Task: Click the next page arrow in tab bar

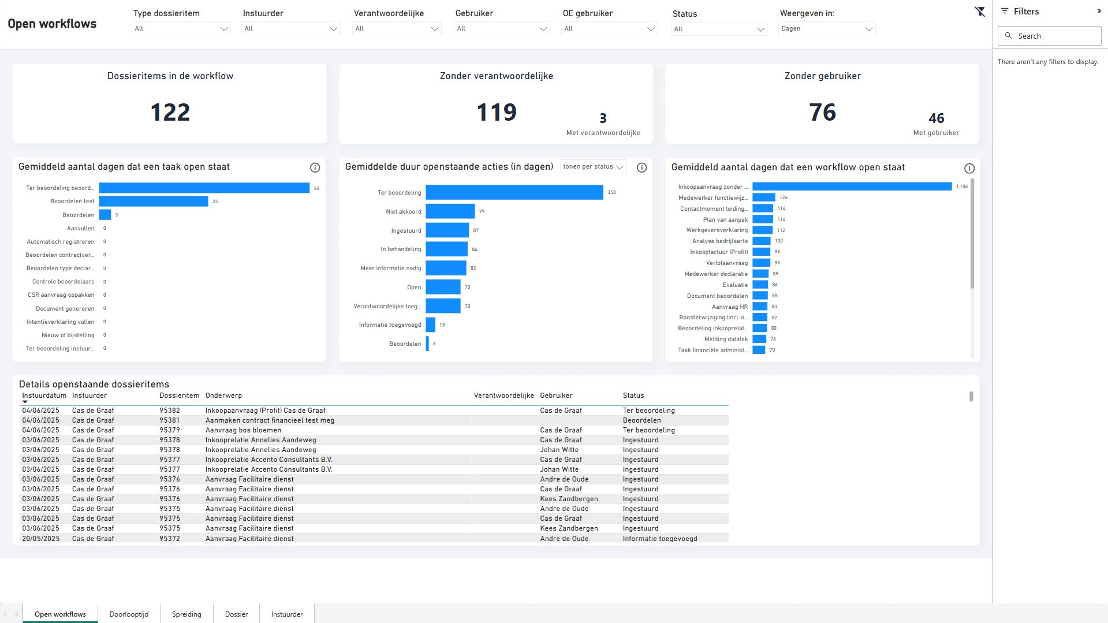Action: coord(17,614)
